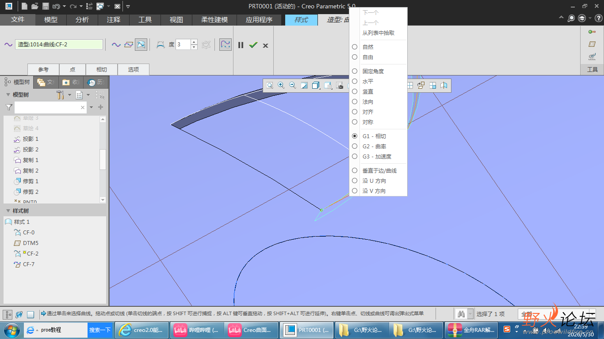Increase the 度 value stepper
The width and height of the screenshot is (604, 339).
(194, 42)
